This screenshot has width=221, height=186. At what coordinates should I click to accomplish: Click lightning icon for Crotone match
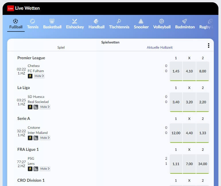30,138
